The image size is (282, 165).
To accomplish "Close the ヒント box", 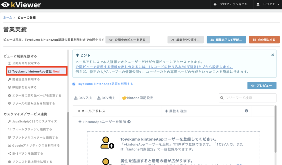I will pyautogui.click(x=273, y=55).
